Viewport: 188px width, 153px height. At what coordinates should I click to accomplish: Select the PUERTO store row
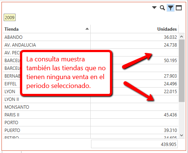(x=91, y=130)
